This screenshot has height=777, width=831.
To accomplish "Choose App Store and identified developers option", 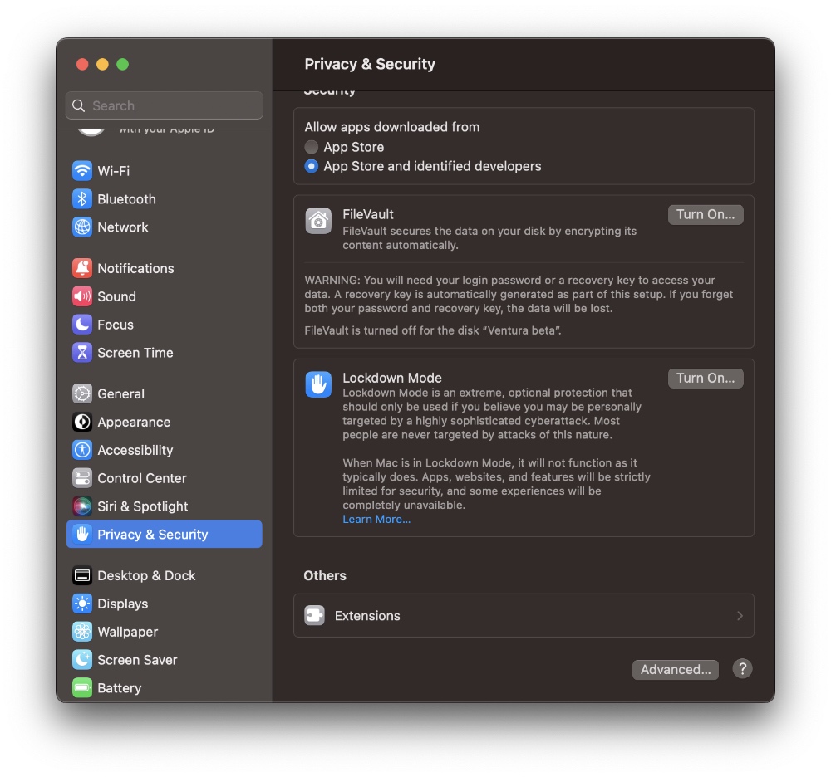I will click(x=311, y=166).
